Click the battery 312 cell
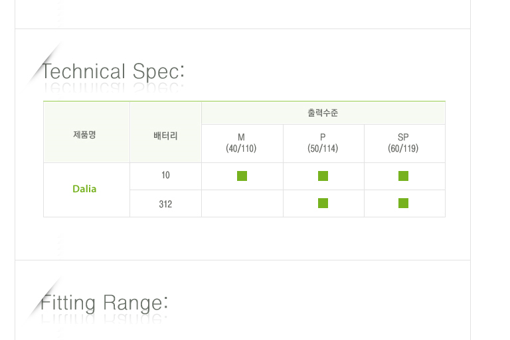Screen dimensions: 510x340 (165, 203)
